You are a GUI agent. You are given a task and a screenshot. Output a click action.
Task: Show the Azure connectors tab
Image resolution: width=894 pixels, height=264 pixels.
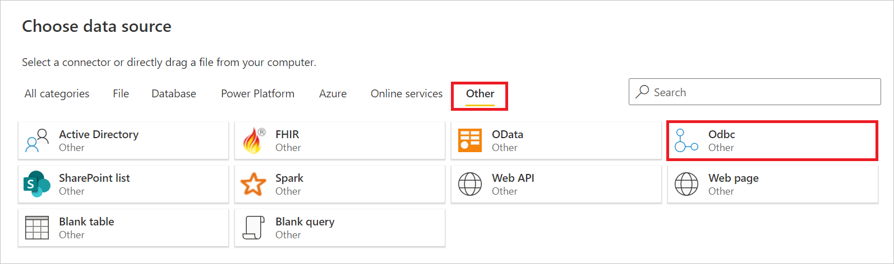333,93
